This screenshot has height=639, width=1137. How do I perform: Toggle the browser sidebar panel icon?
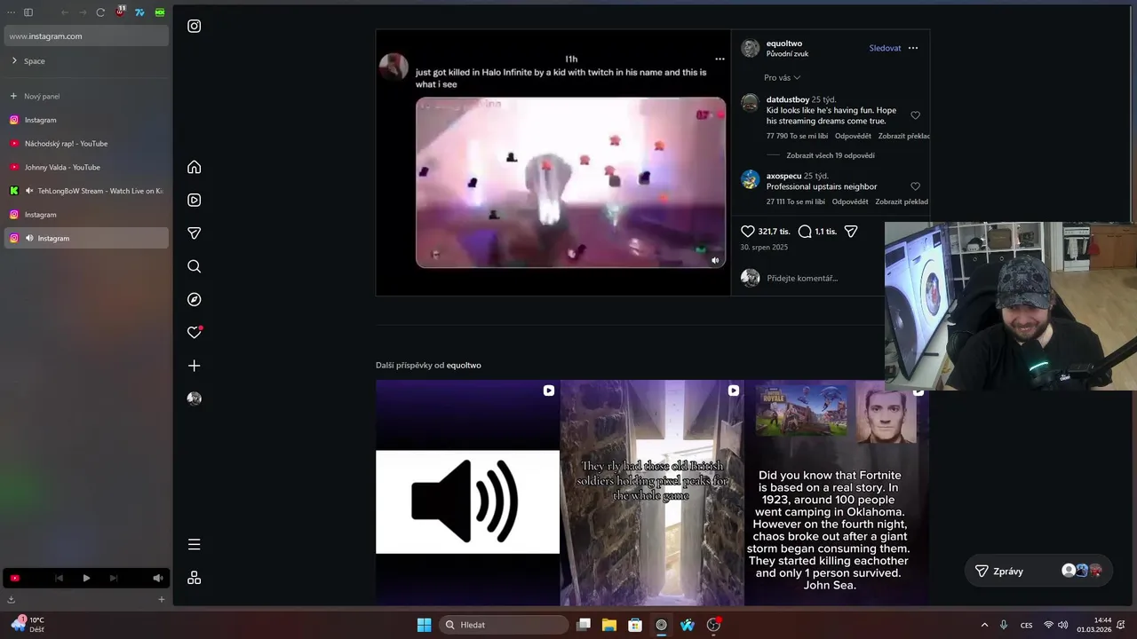[28, 12]
